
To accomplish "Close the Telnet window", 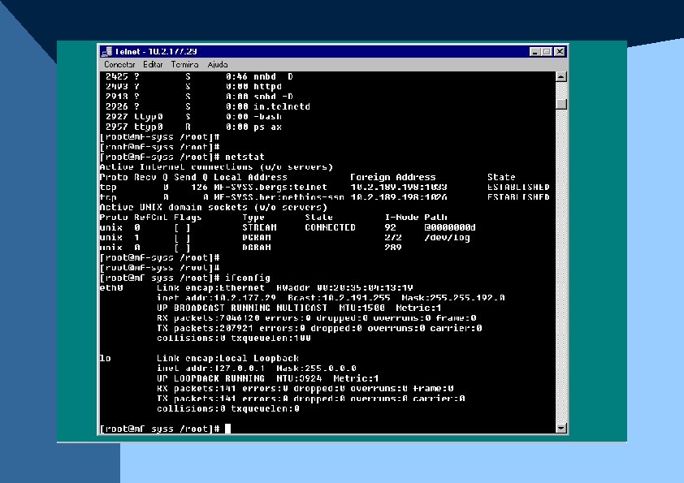I will click(x=560, y=52).
